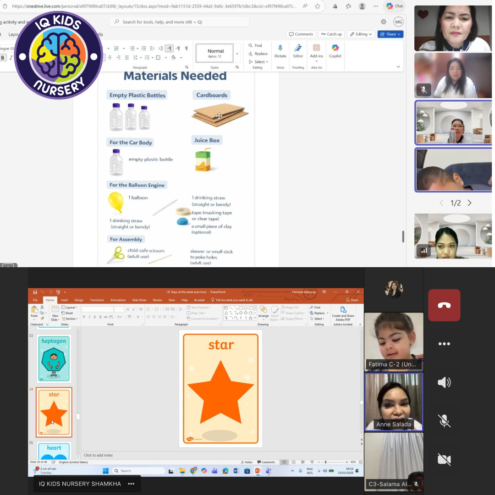Open the Slide Show tab
This screenshot has height=495, width=495.
139,300
